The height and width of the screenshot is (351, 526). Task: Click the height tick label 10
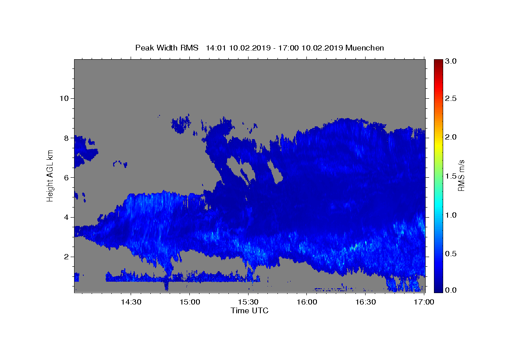[x=64, y=98]
